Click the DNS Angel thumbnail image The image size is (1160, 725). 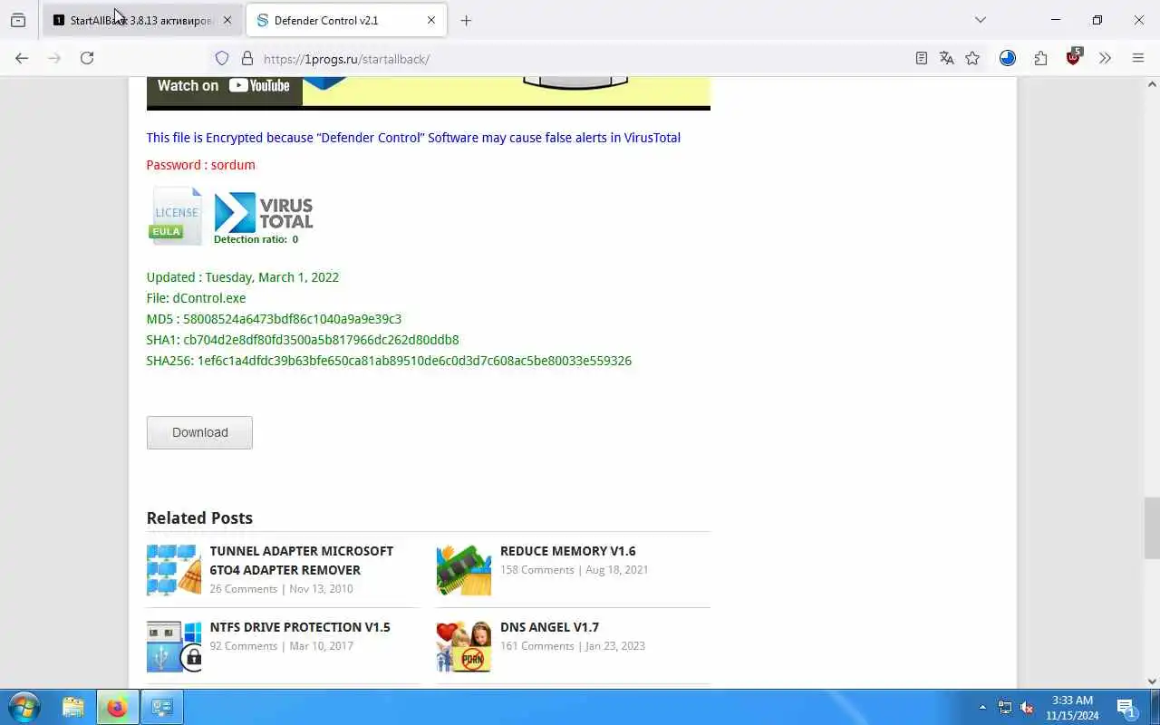[464, 645]
